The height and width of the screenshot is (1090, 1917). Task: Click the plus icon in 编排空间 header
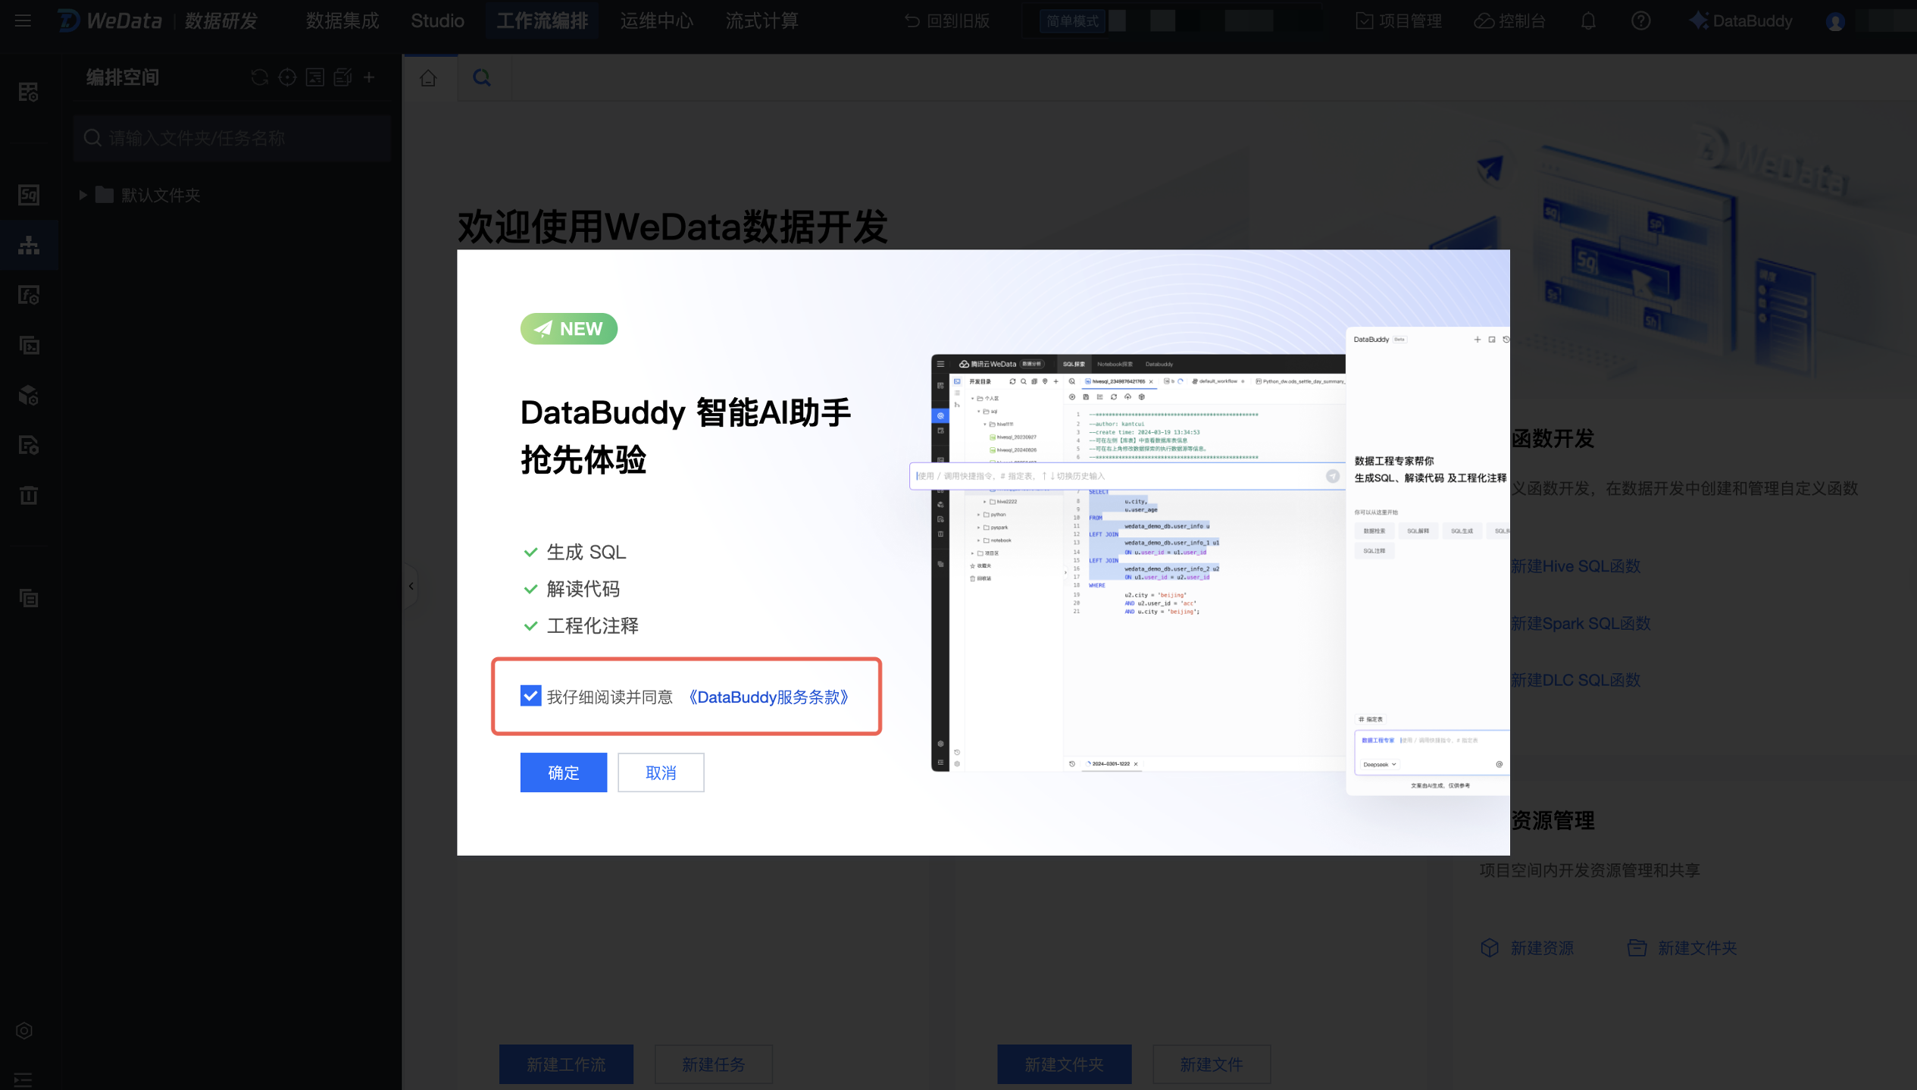click(369, 77)
